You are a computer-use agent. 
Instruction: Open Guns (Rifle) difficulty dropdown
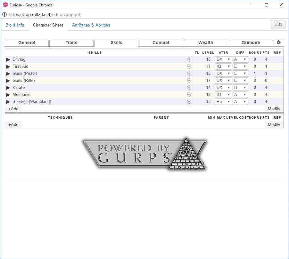coord(240,80)
